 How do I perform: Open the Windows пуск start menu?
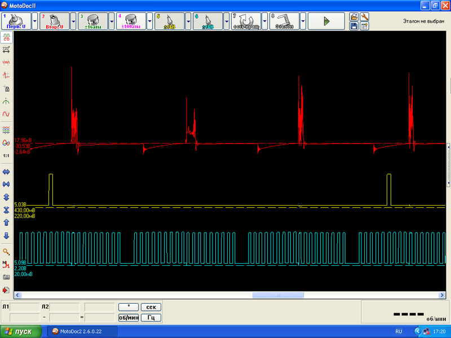21,332
